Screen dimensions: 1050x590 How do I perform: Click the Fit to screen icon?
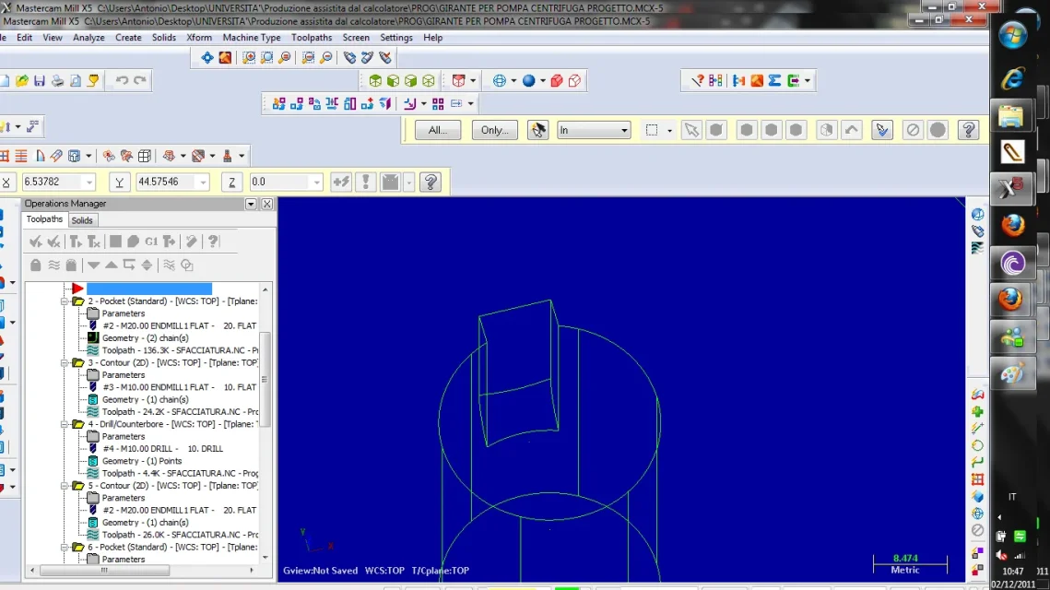pos(206,57)
